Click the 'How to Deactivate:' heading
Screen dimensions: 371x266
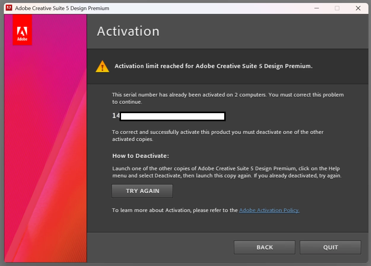[141, 156]
